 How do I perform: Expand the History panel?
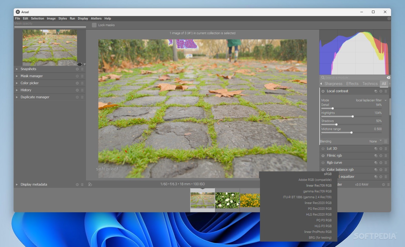click(17, 90)
